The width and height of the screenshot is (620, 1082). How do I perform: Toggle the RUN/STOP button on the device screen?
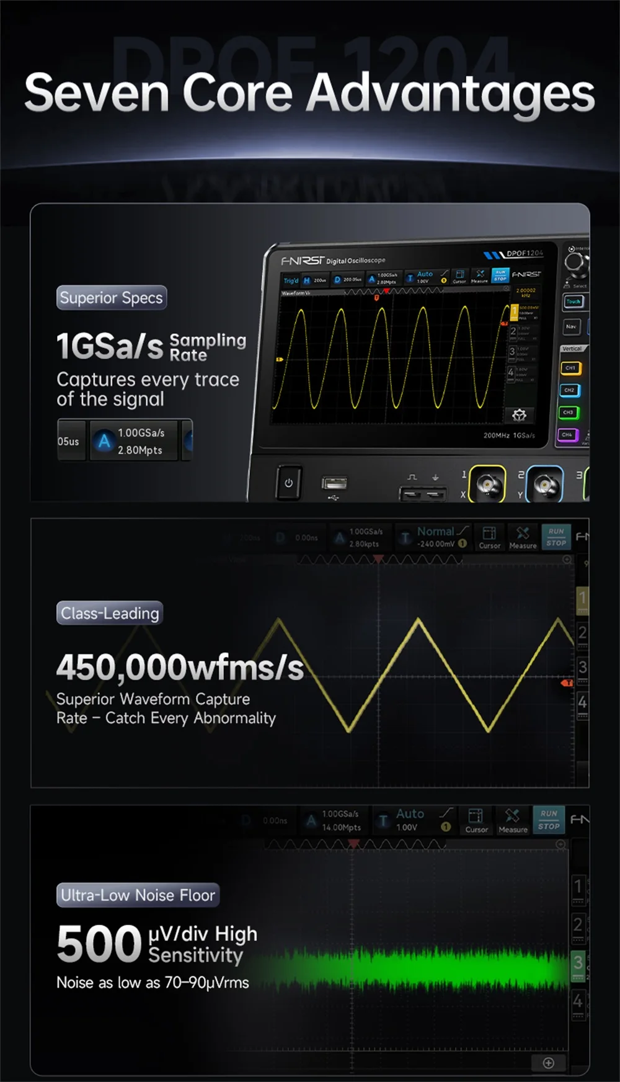click(500, 275)
